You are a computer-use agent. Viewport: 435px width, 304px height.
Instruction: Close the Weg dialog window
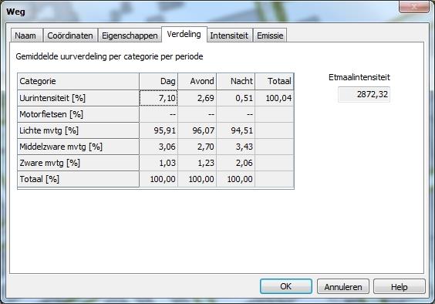(x=414, y=7)
